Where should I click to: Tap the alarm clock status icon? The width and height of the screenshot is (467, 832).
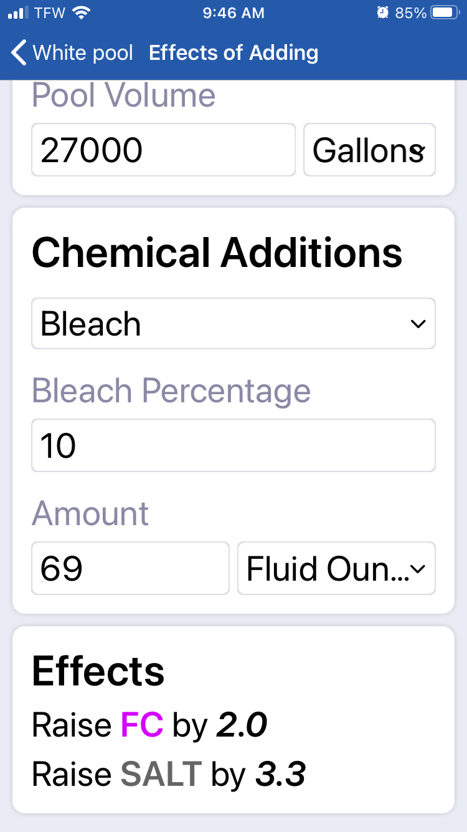pyautogui.click(x=383, y=12)
